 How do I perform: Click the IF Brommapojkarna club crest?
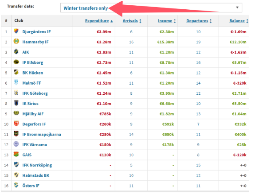point(16,134)
